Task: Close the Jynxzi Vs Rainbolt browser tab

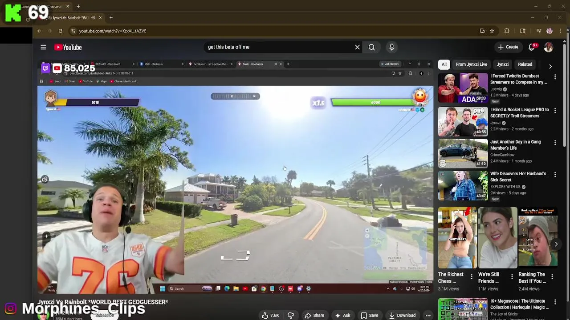Action: 100,18
